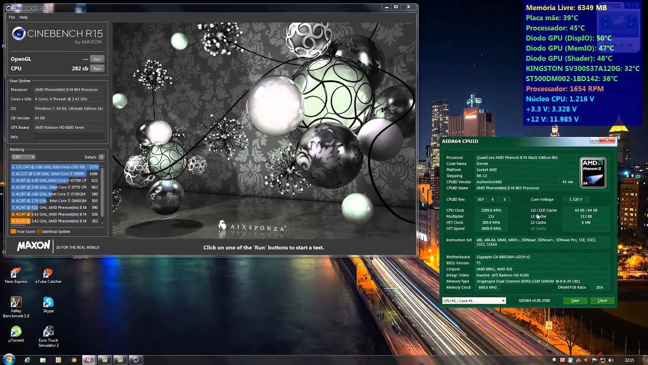Select ranking row i7-3770 score 662

click(55, 187)
